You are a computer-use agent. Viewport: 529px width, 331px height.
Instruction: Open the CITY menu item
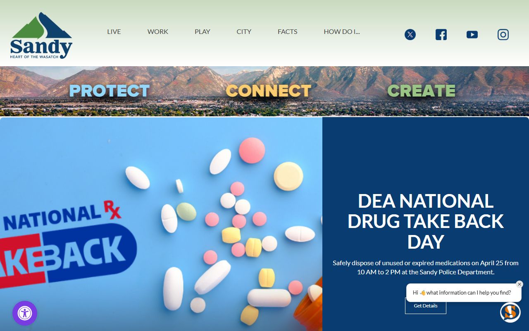coord(244,31)
